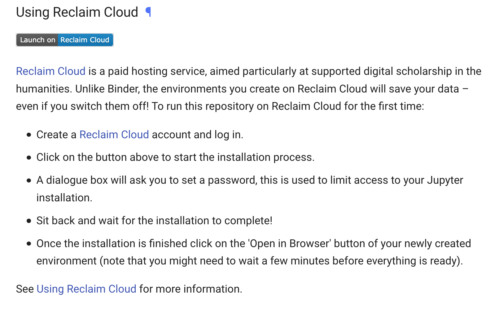Click the bullet dot before 'A dialogue box'

pos(29,180)
